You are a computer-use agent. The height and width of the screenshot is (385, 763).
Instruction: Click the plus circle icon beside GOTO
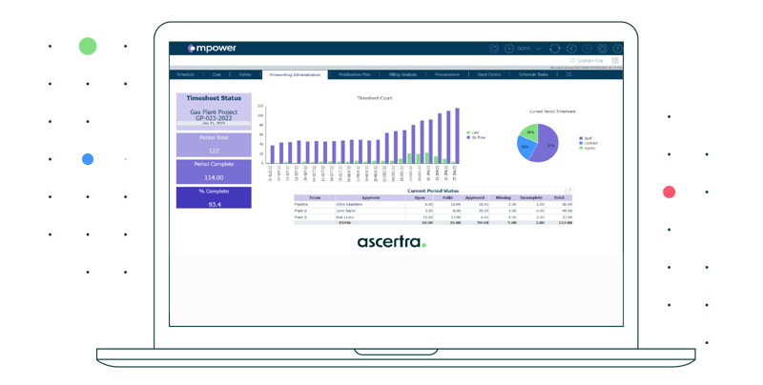point(509,49)
